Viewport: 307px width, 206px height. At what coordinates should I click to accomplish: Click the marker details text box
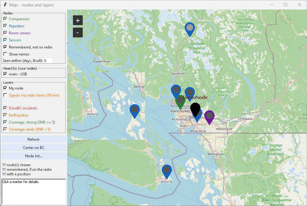[34, 192]
